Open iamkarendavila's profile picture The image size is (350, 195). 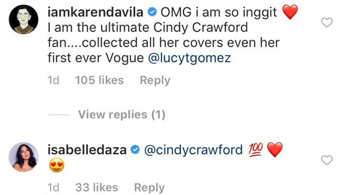click(23, 20)
